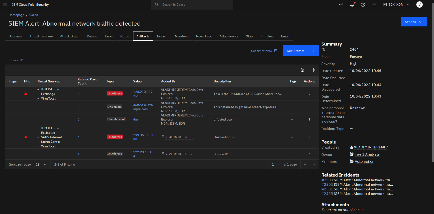Open related incident #2501
The image size is (434, 214).
(x=327, y=189)
